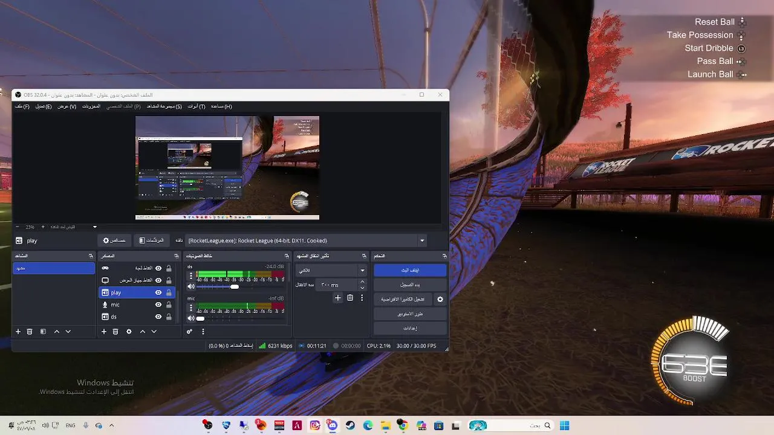Image resolution: width=774 pixels, height=435 pixels.
Task: Undock the Sources panel
Action: 177,256
